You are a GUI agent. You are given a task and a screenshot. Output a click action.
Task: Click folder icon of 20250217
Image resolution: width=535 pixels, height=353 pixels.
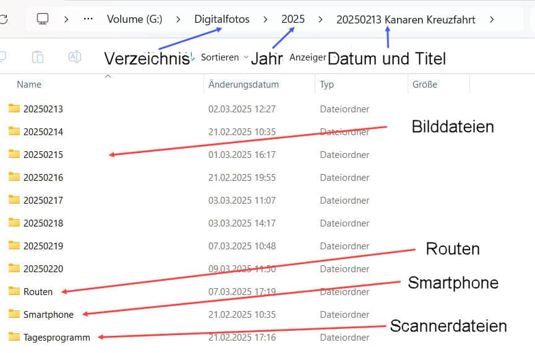point(14,199)
